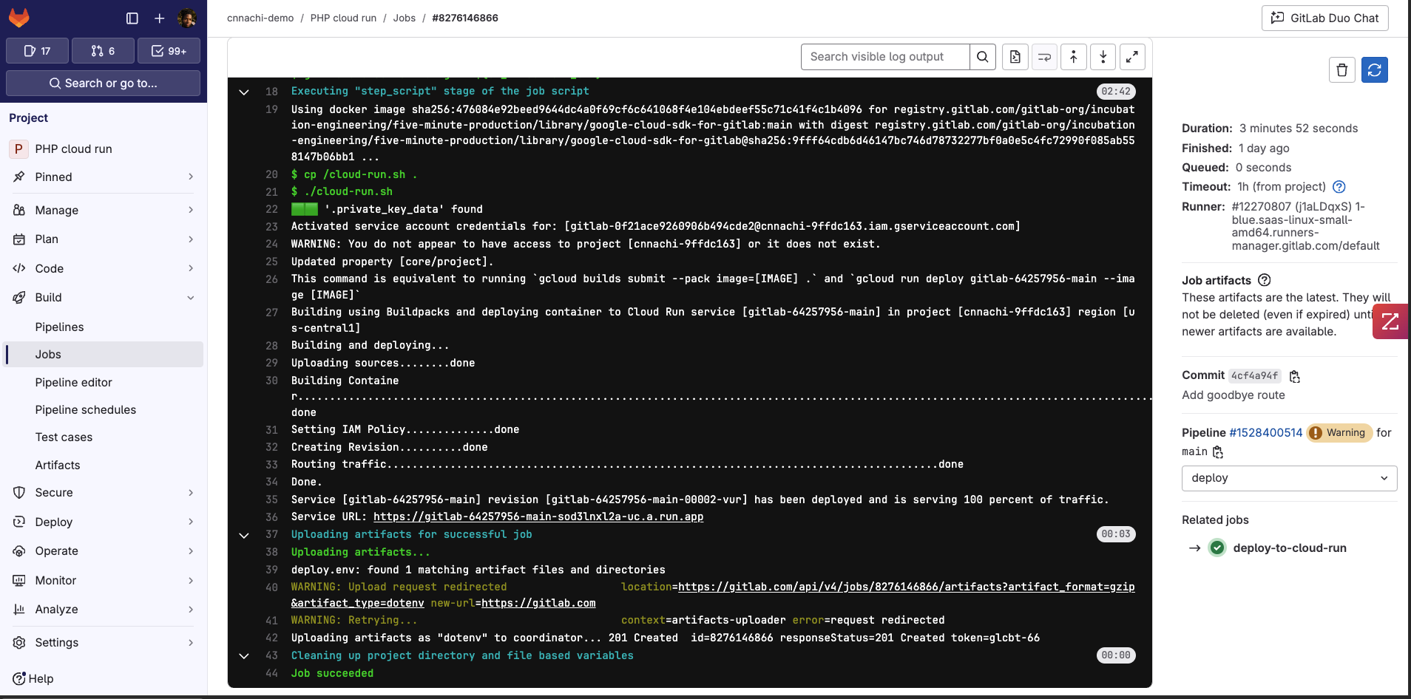Retry the job with blue button
The height and width of the screenshot is (699, 1411).
(x=1375, y=70)
